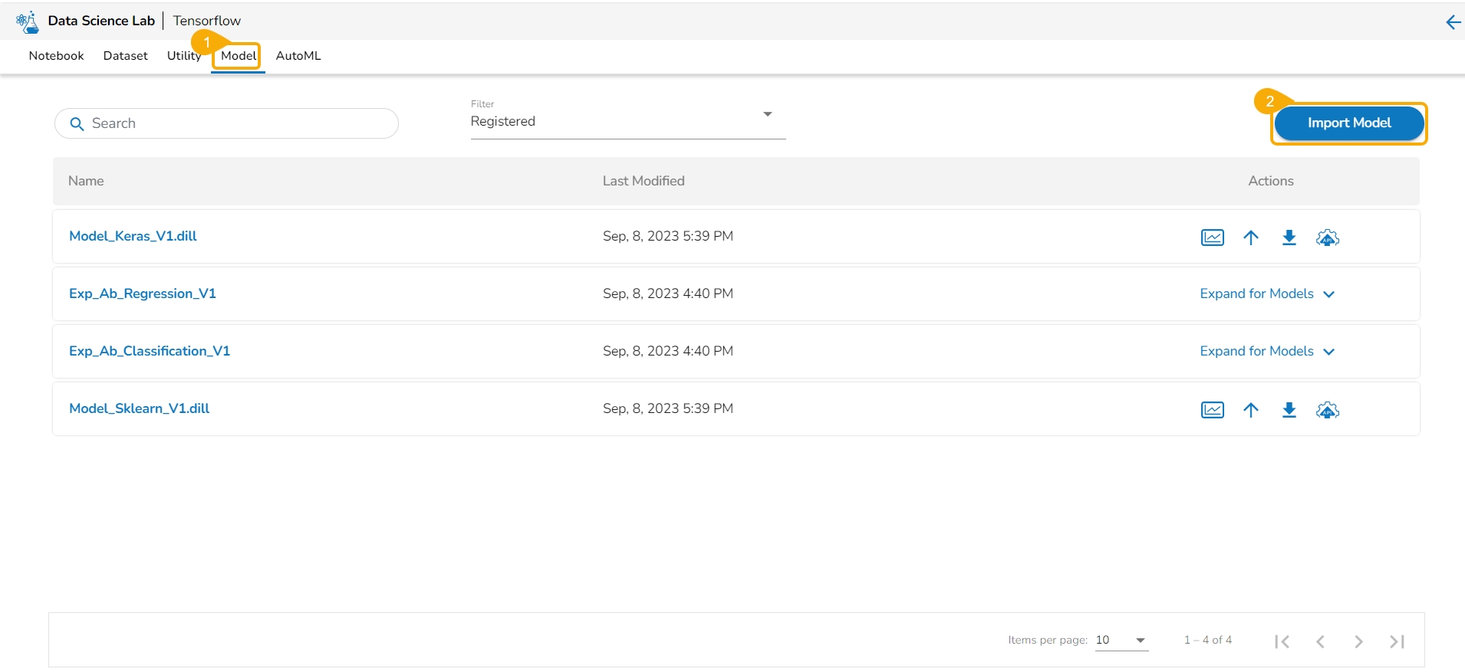Click the up-arrow icon for Model_Sklearn_V1.dill

pos(1251,410)
